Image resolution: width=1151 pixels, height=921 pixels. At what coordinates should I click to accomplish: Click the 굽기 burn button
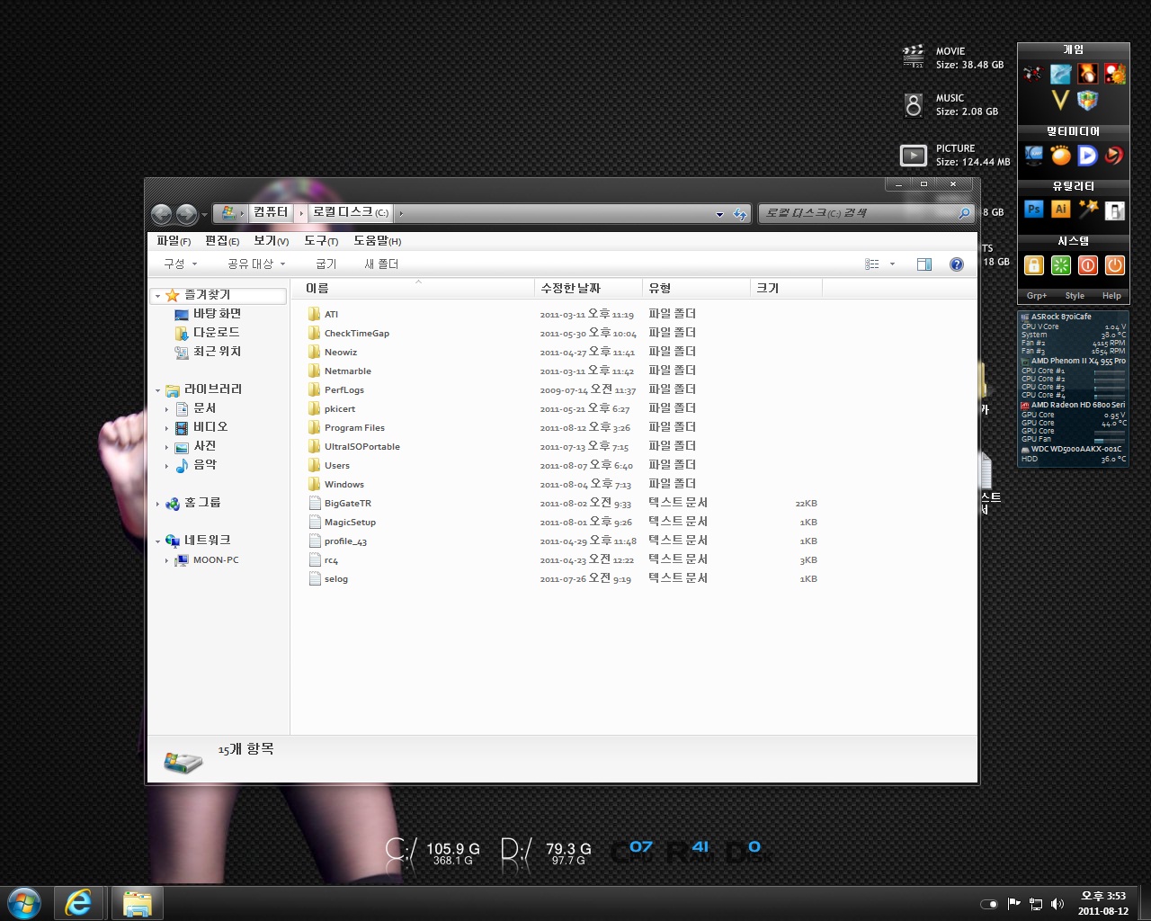point(326,264)
